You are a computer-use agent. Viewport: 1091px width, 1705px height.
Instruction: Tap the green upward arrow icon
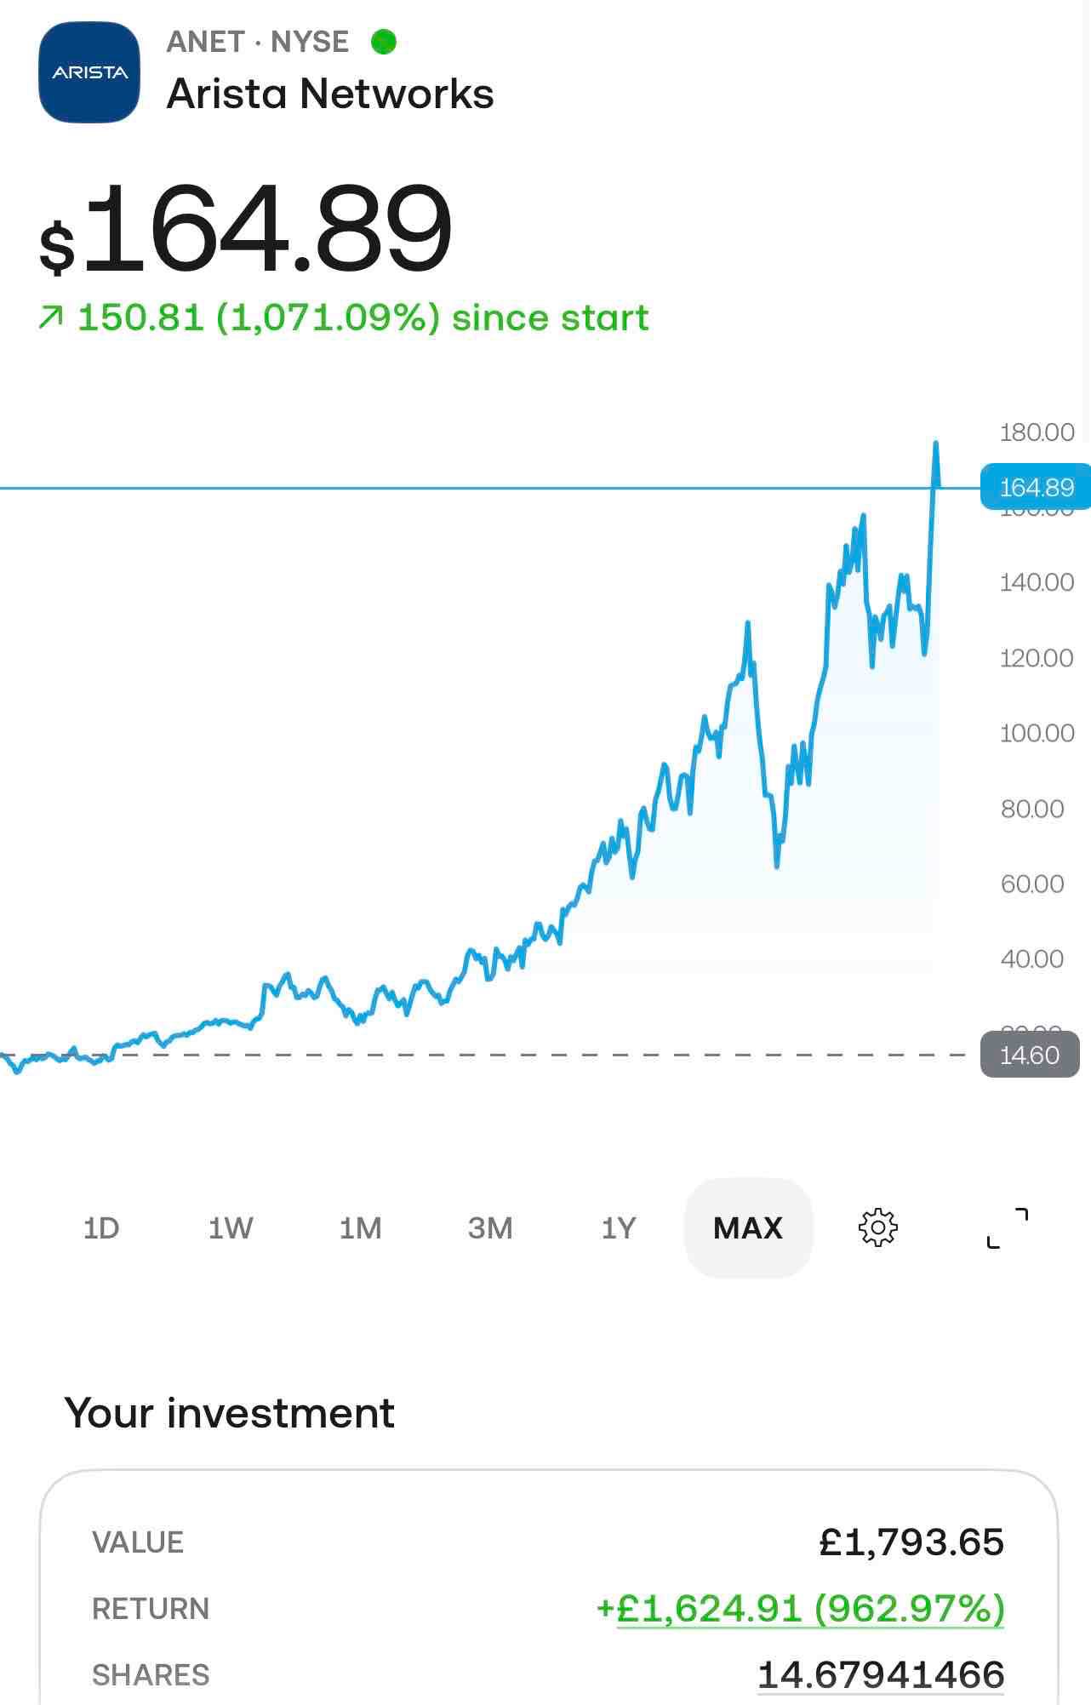tap(50, 318)
